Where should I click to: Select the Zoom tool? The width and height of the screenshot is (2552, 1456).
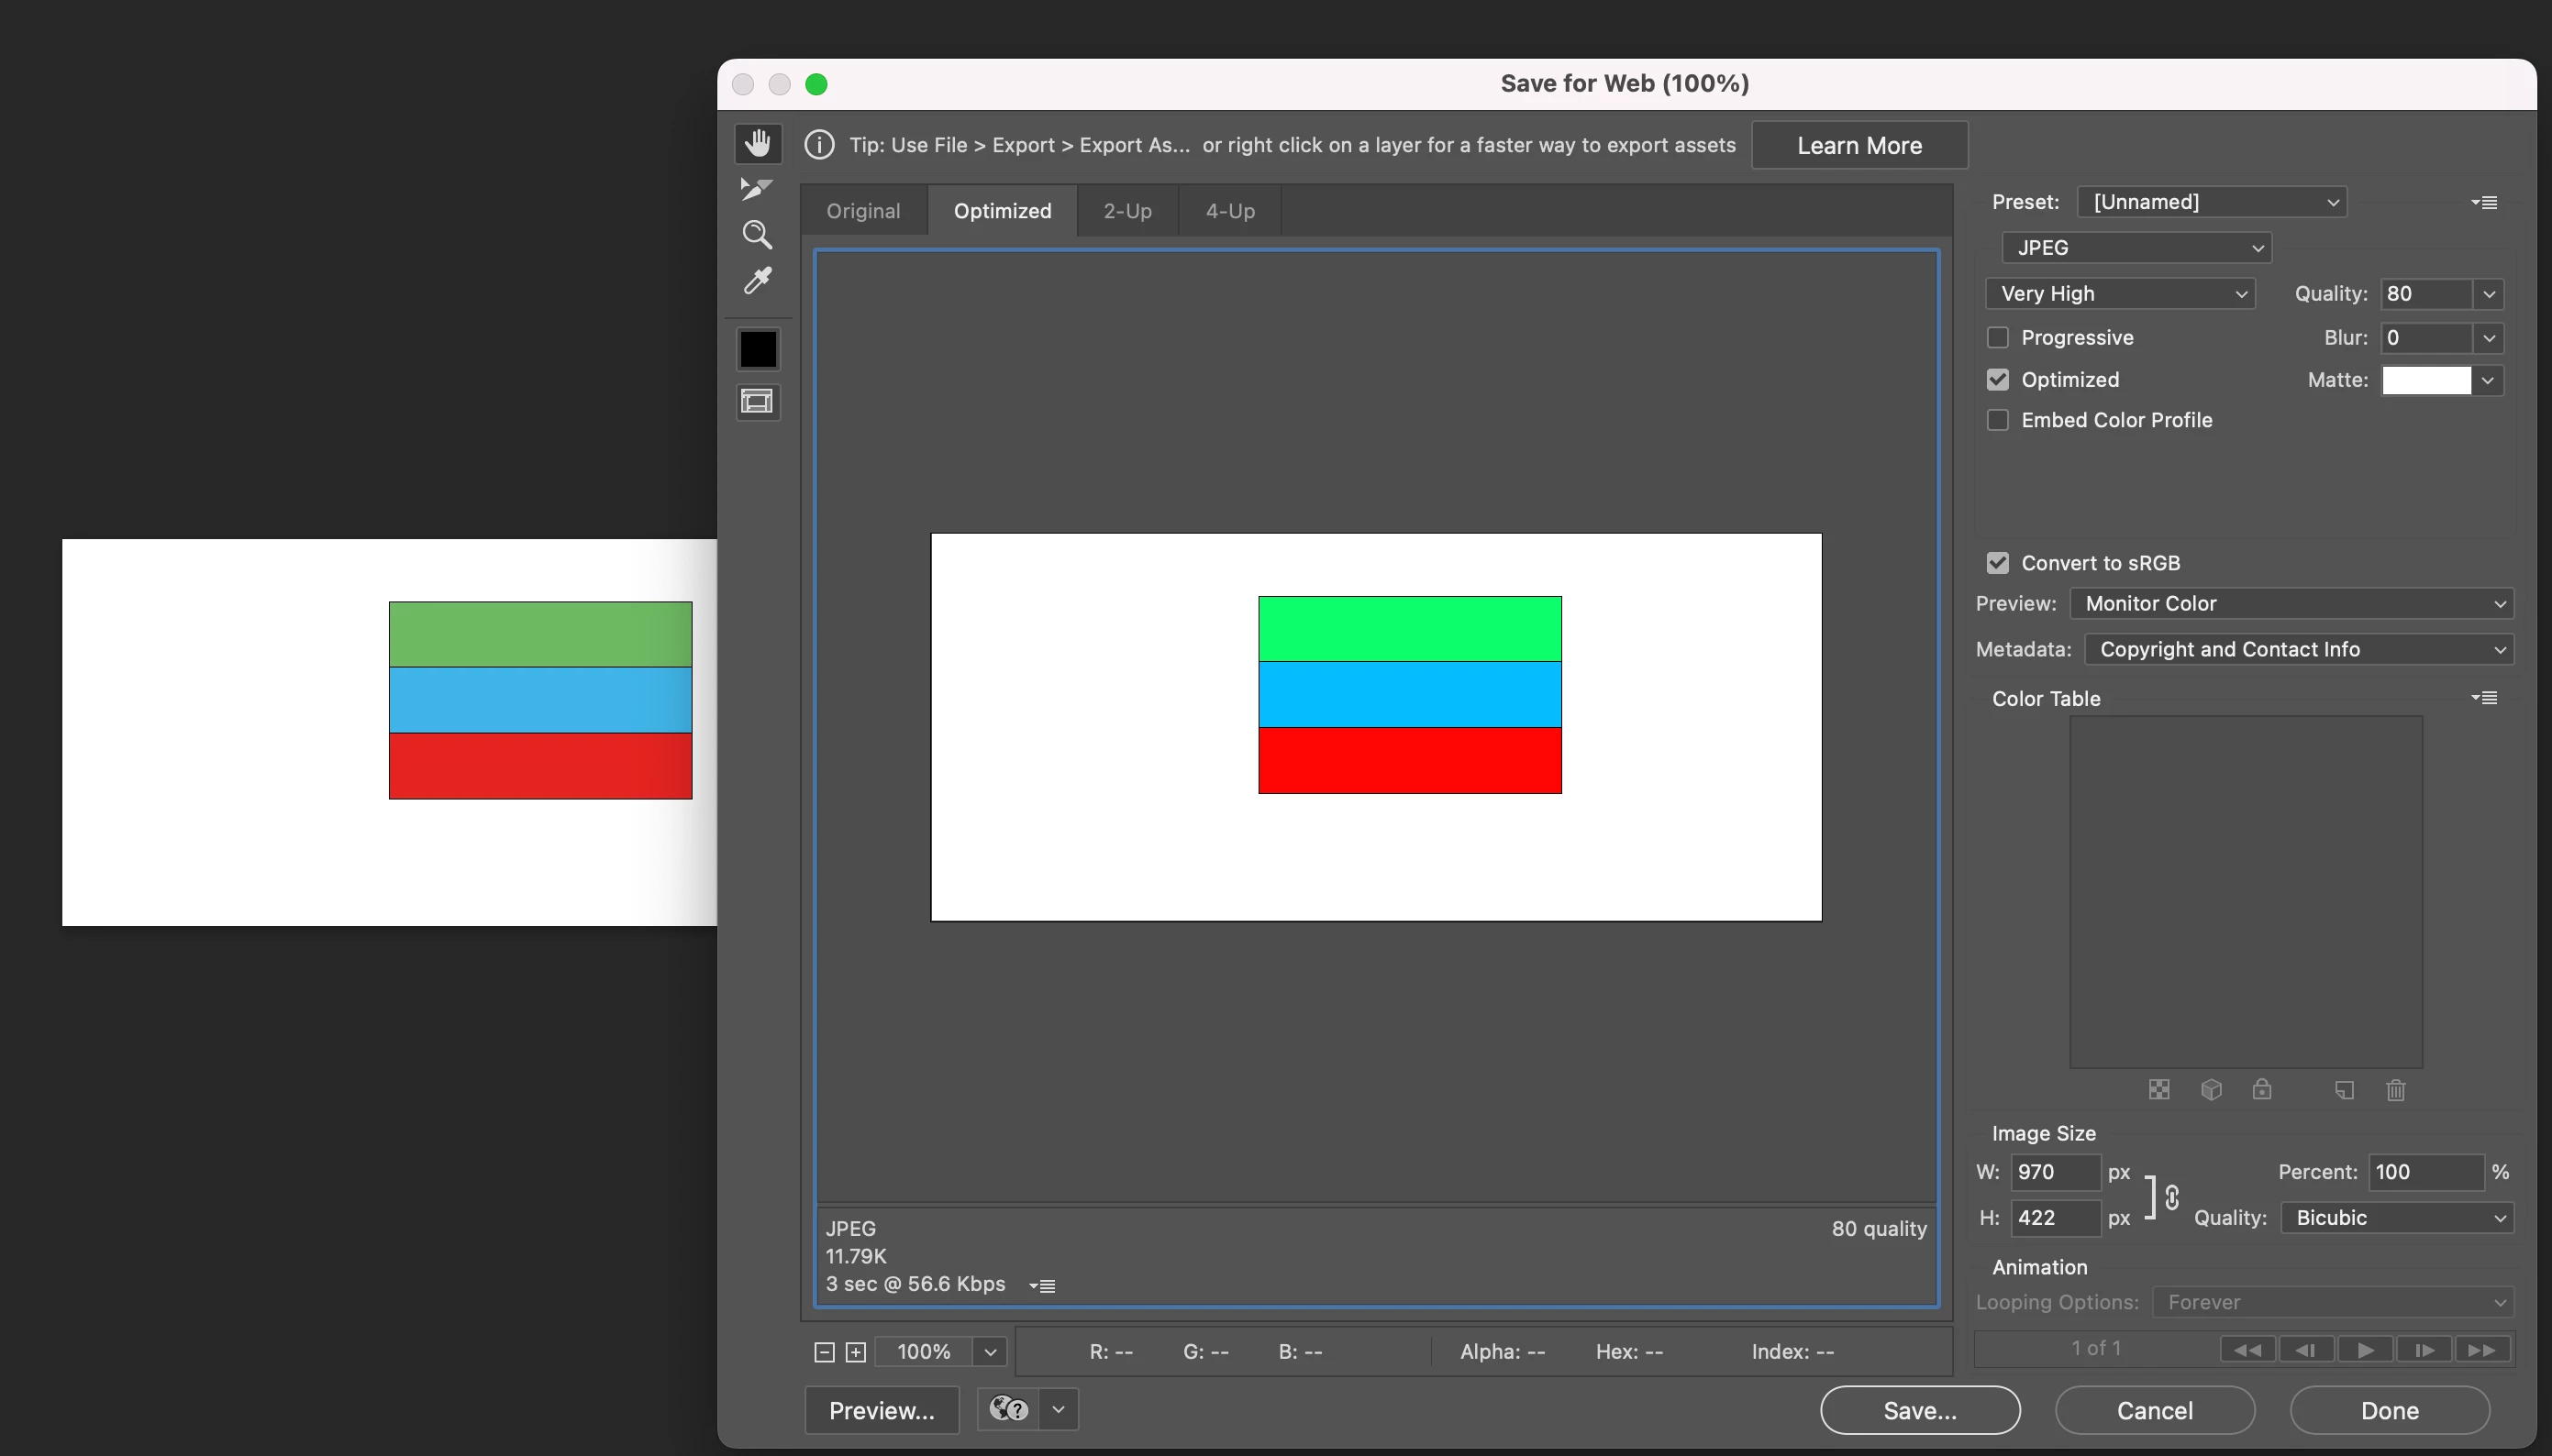pyautogui.click(x=758, y=235)
